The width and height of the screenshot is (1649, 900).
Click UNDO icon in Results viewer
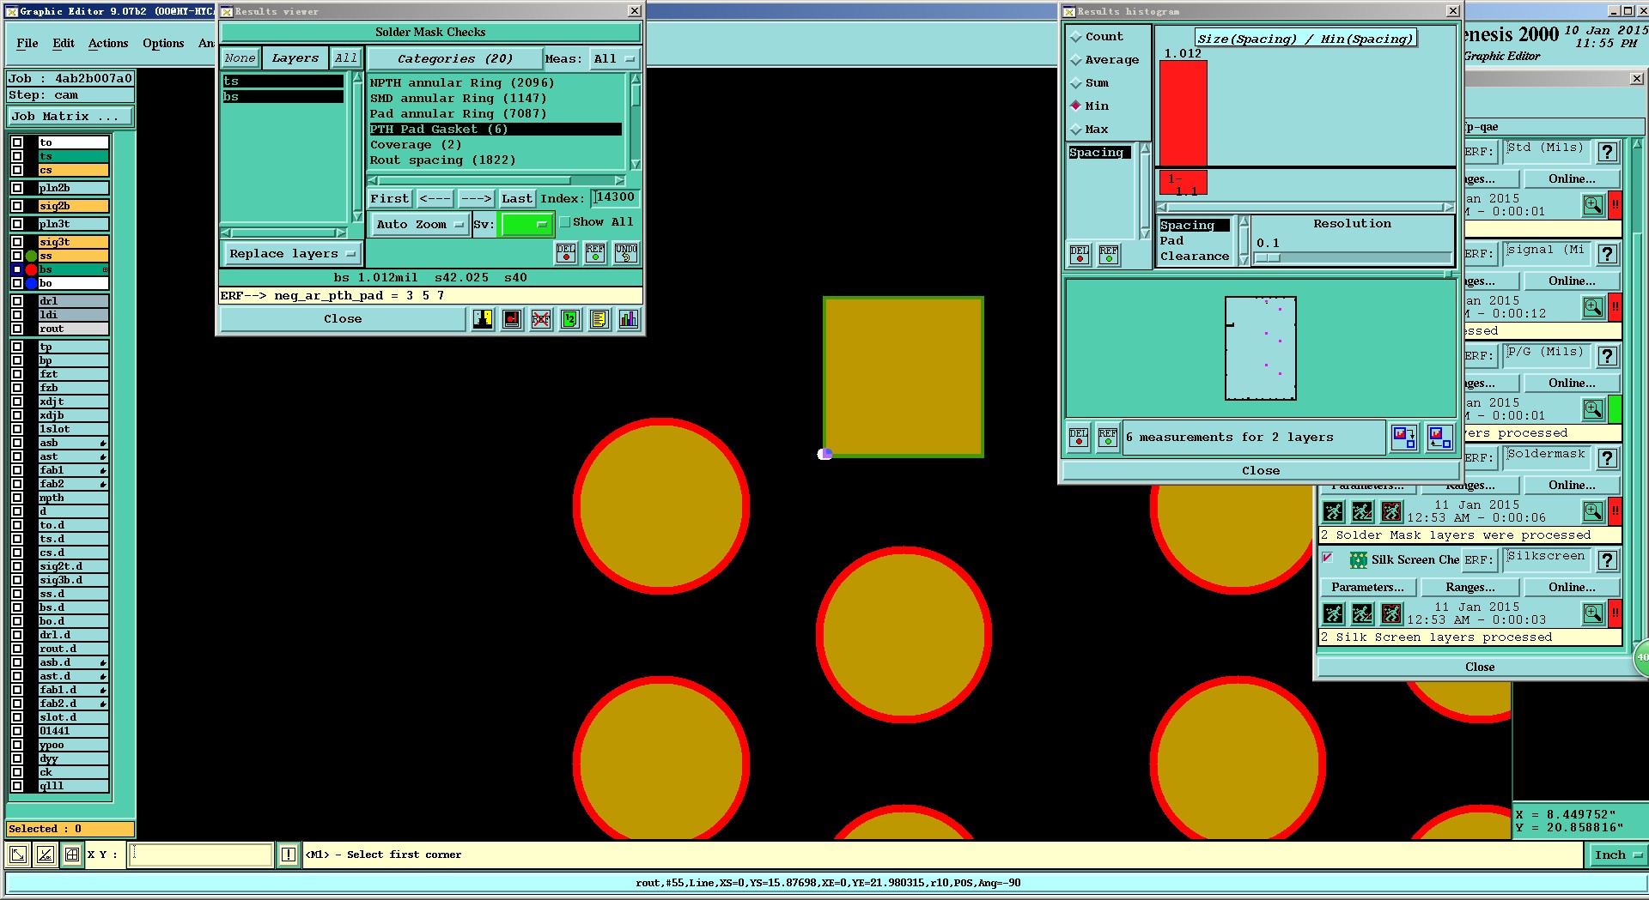(626, 253)
